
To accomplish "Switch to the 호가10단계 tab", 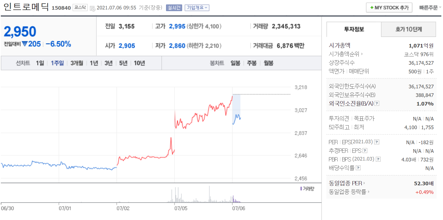I will [409, 29].
